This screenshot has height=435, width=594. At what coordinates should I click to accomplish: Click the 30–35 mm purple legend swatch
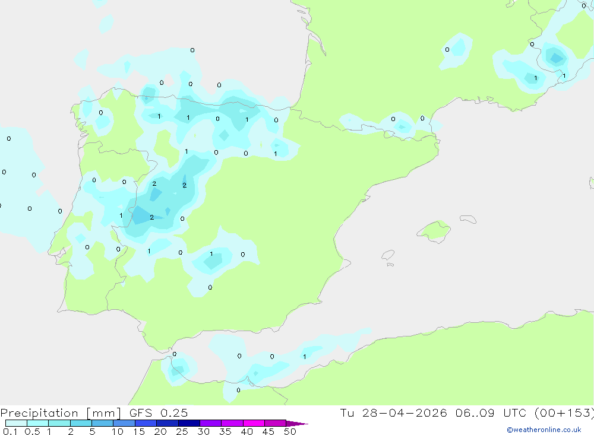[x=211, y=423]
